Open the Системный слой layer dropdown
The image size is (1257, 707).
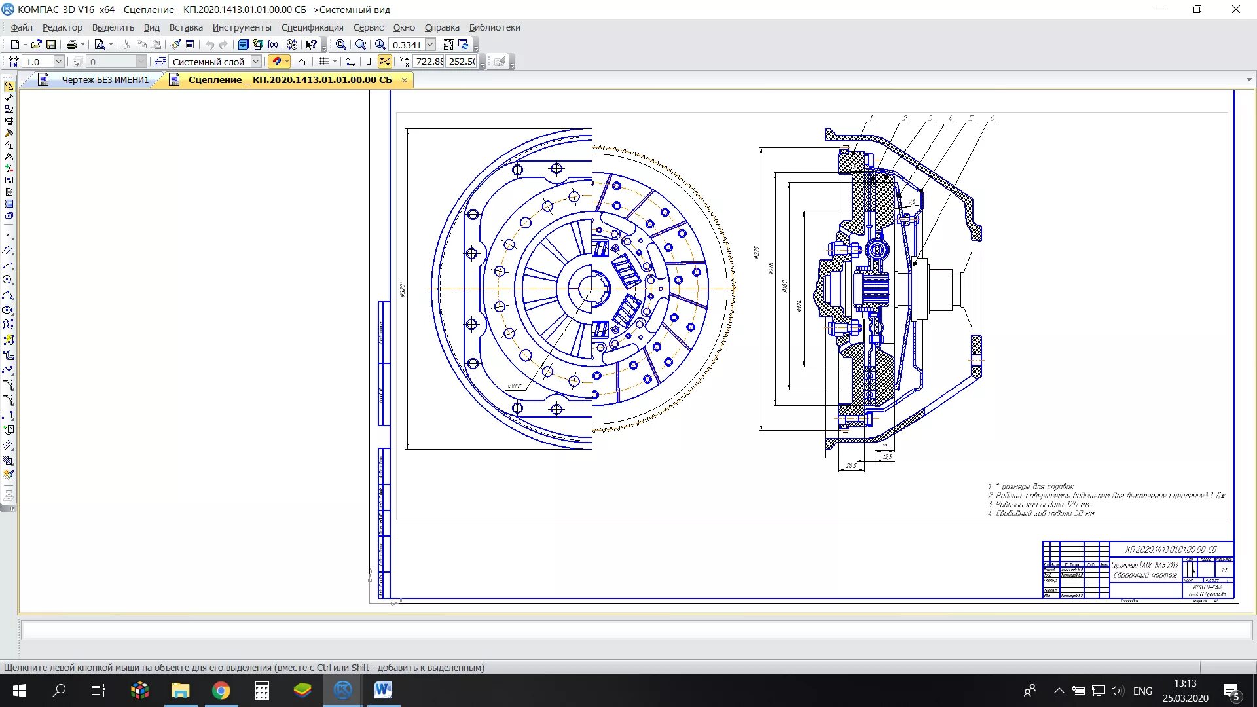[x=256, y=62]
